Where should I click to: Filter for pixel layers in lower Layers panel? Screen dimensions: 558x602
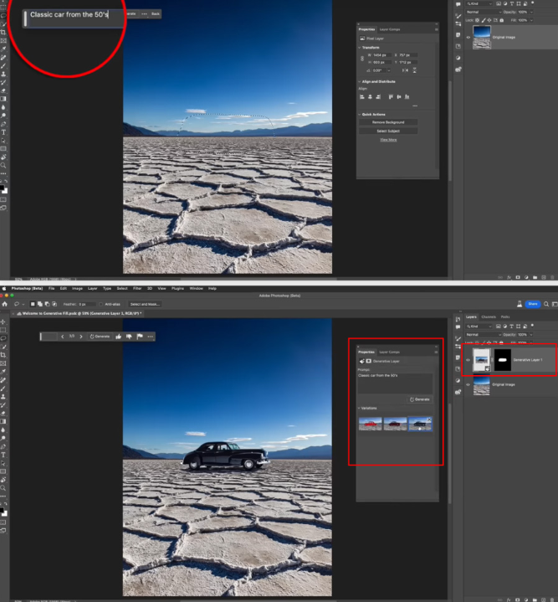[498, 327]
